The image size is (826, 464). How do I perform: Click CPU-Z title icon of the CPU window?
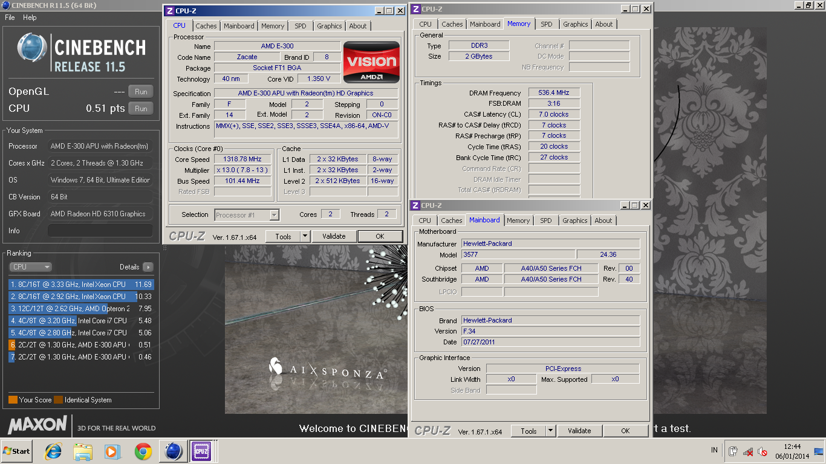170,11
